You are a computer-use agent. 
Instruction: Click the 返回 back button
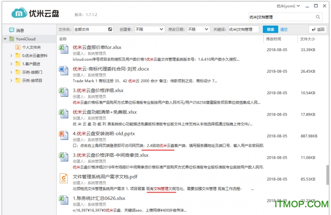[x=318, y=29]
